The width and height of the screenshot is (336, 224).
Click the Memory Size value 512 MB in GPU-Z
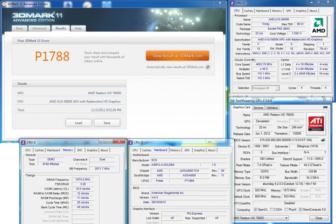[x=265, y=177]
